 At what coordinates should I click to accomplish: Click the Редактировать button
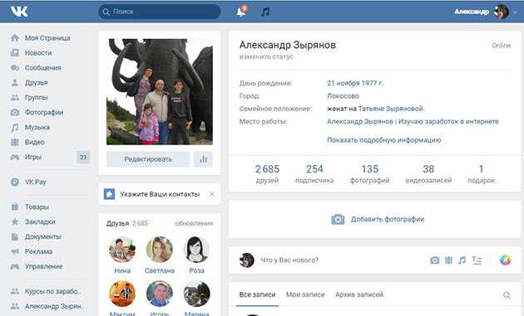148,159
